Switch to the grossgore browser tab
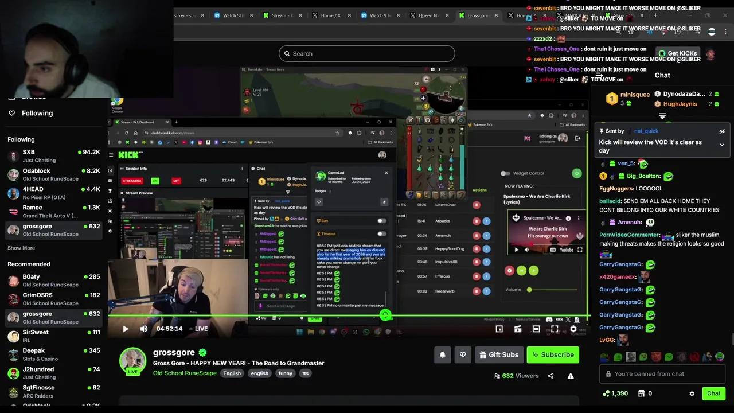The image size is (734, 413). 478,15
